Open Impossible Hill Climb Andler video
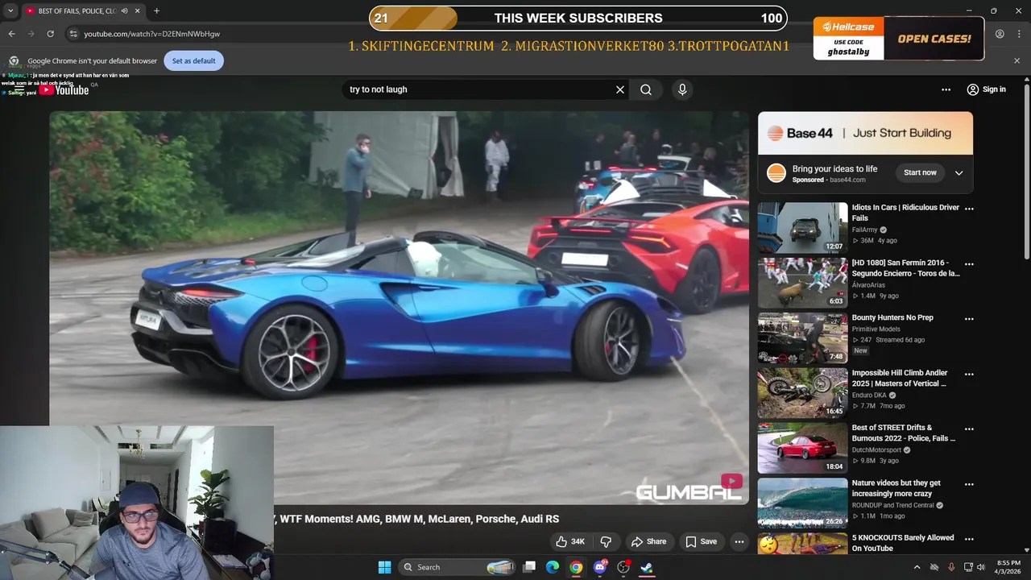1031x580 pixels. click(x=900, y=378)
